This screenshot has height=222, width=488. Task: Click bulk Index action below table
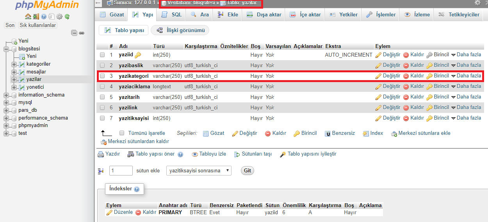(x=373, y=133)
